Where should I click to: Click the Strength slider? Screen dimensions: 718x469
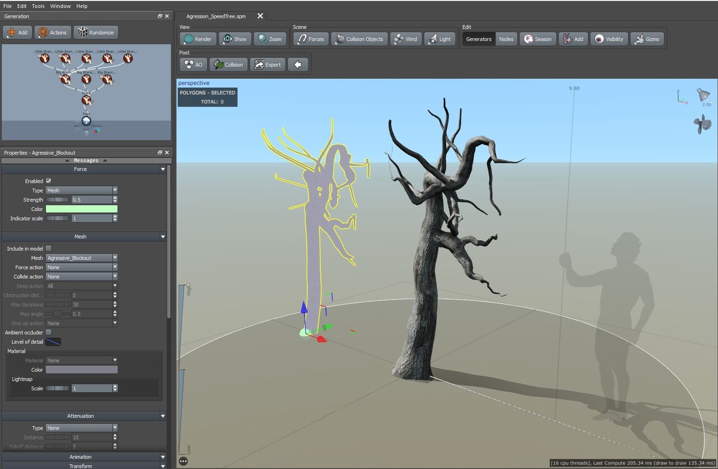click(58, 200)
